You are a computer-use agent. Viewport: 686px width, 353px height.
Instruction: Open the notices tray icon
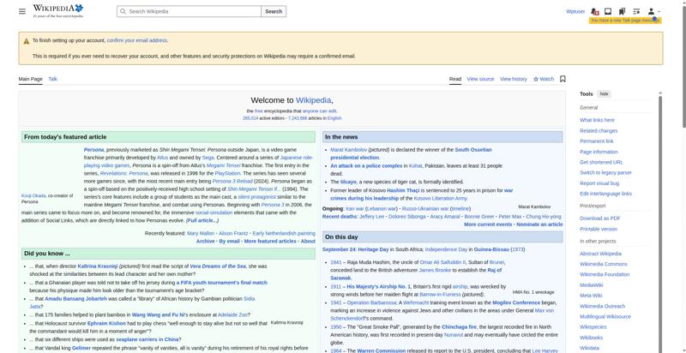608,11
